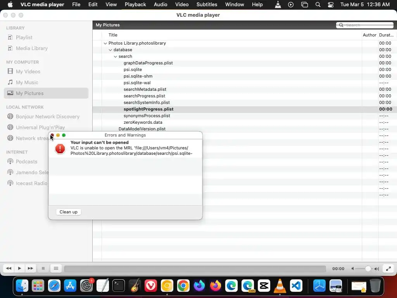Screen dimensions: 397x298
Task: Click Clean up in Errors dialog
Action: 68,212
